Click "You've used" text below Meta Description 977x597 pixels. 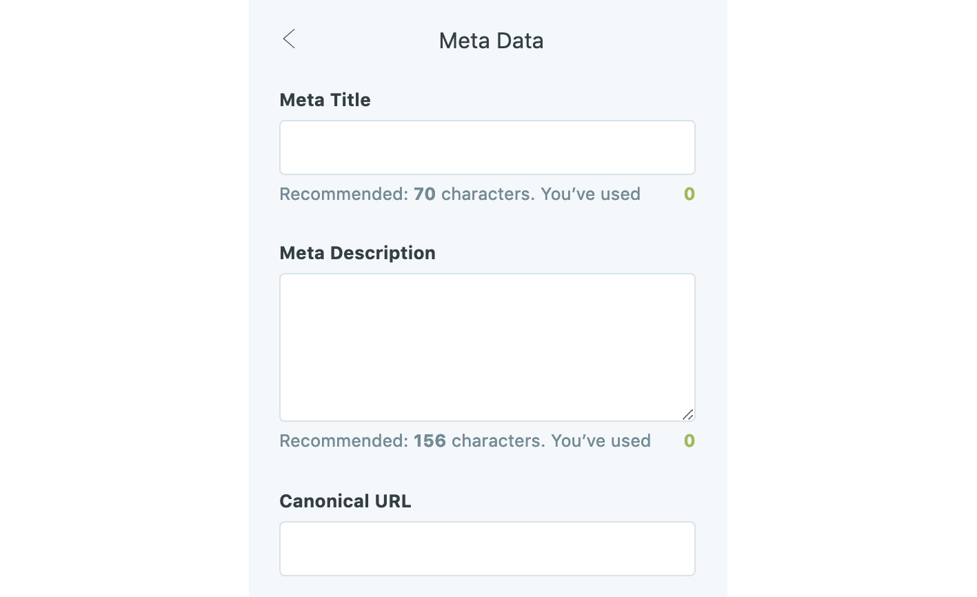(601, 441)
